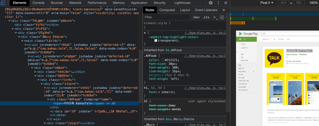Open the KakaoTalk app icon
This screenshot has width=319, height=126.
[x=274, y=58]
